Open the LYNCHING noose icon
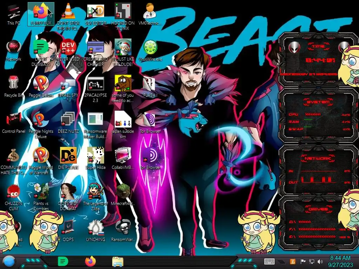Image resolution: width=359 pixels, height=269 pixels. (x=96, y=231)
